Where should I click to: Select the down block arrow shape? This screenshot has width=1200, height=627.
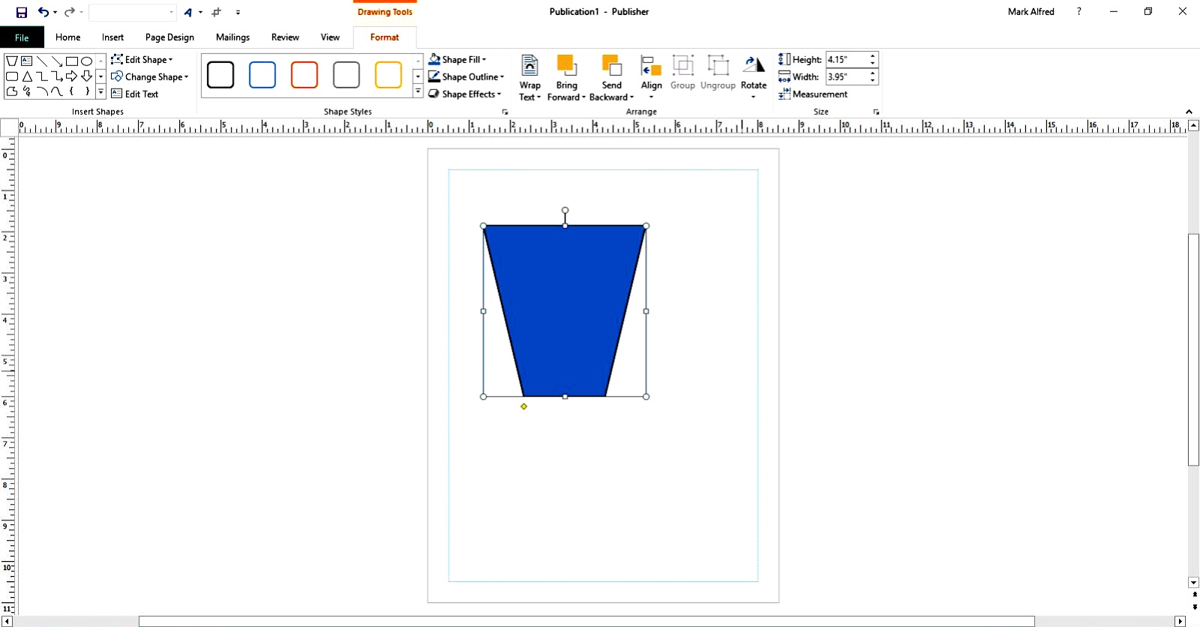[87, 76]
